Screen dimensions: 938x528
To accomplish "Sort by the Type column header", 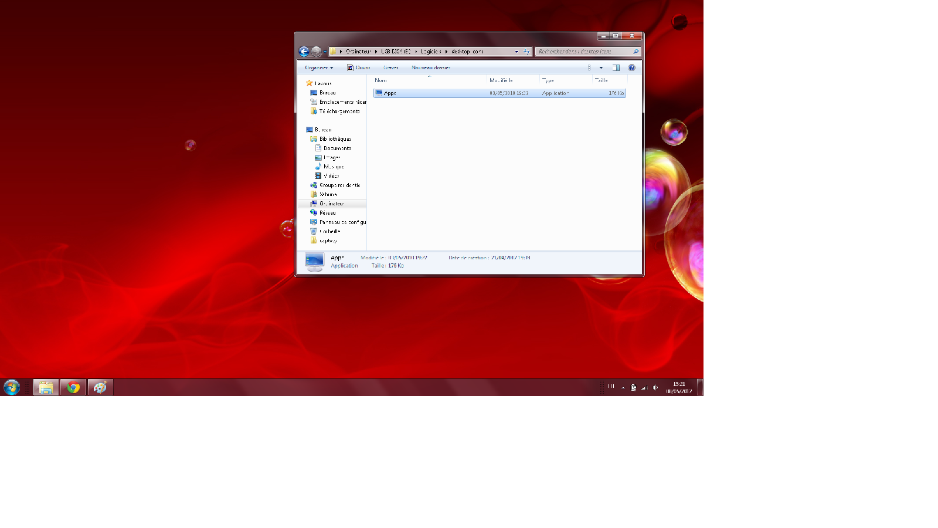I will [x=566, y=80].
